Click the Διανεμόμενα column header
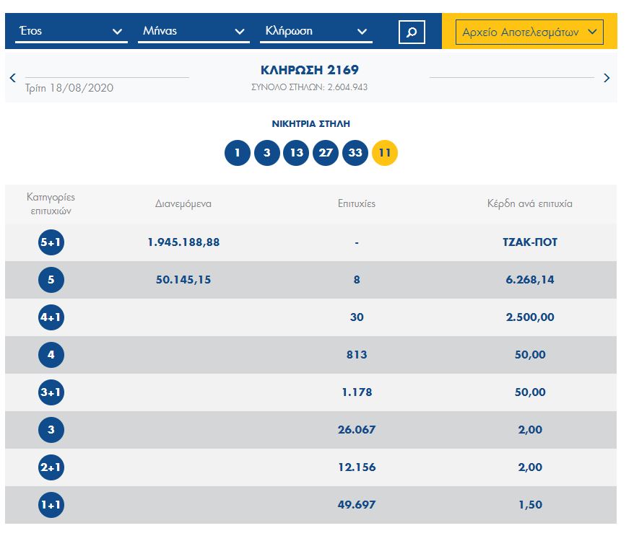Image resolution: width=634 pixels, height=541 pixels. tap(183, 204)
